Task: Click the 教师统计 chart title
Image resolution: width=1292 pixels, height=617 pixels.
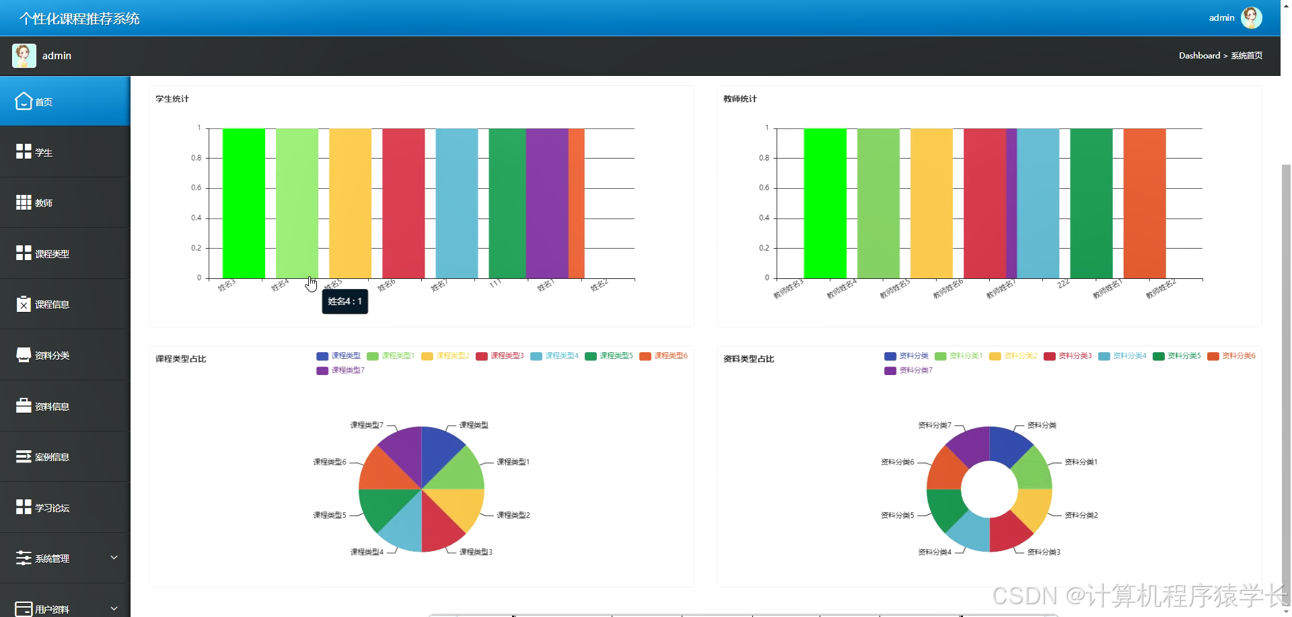Action: [x=740, y=99]
